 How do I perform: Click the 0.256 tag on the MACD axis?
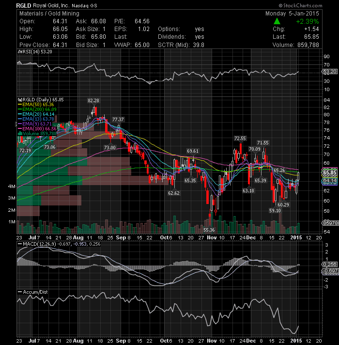[x=330, y=264]
